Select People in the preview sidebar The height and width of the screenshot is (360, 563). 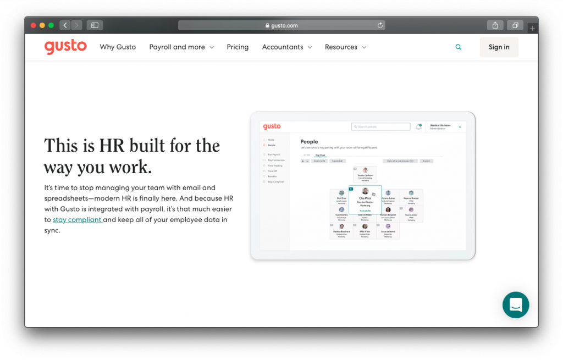269,145
